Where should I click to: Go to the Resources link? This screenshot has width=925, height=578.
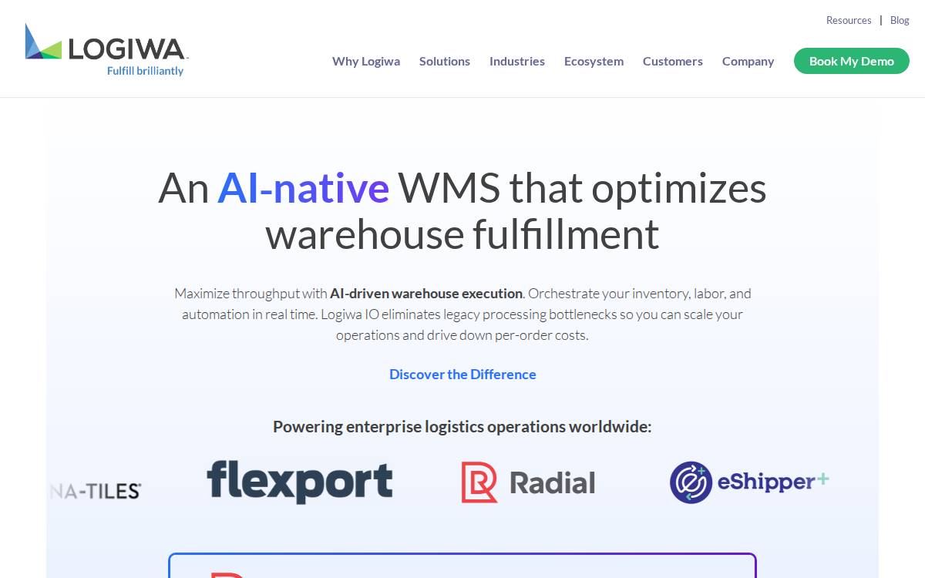coord(849,20)
